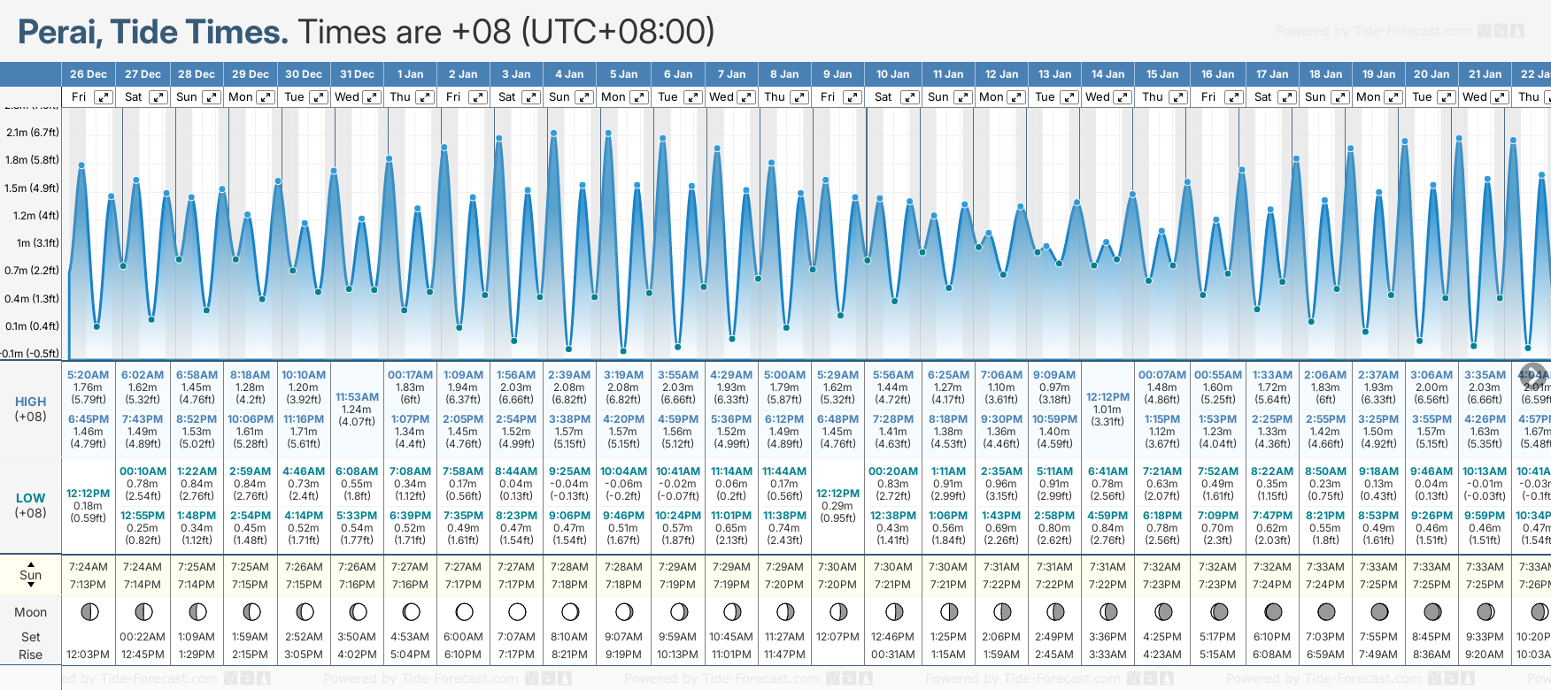Select the 31 Dec date header
Viewport: 1551px width, 690px height.
tap(357, 74)
